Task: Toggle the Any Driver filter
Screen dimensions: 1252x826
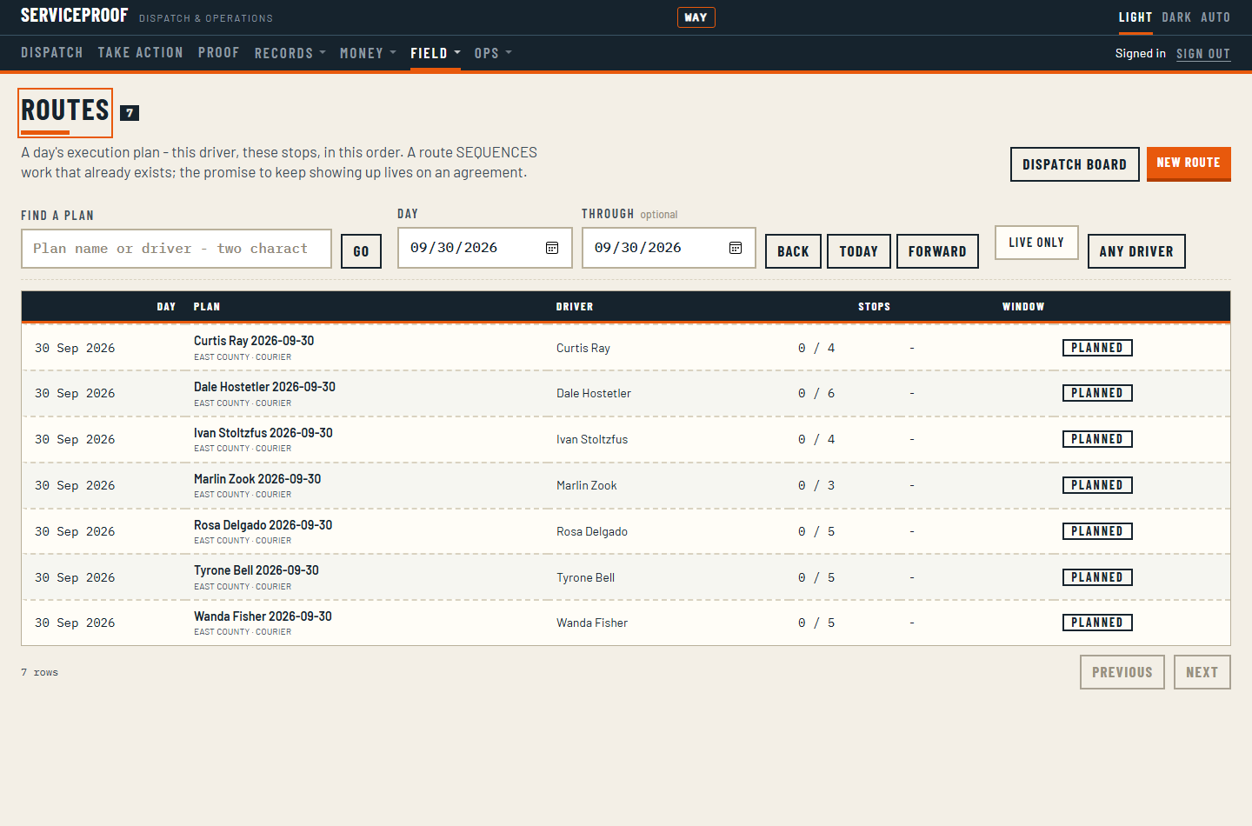Action: click(x=1136, y=251)
